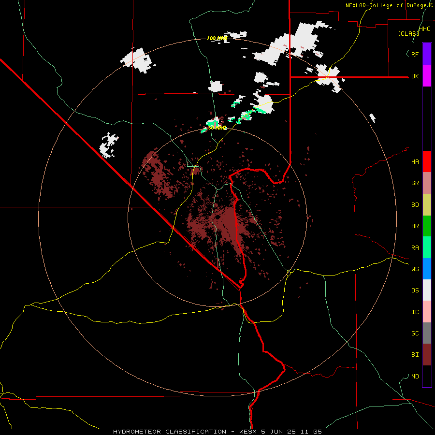Click the UK legend label
This screenshot has width=435, height=435.
click(x=415, y=76)
